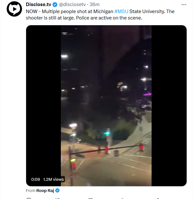Click the Disclose.tv display name
The height and width of the screenshot is (199, 193).
(39, 4)
